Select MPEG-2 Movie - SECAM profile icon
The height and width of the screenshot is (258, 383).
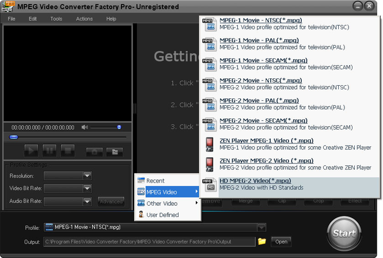tap(210, 124)
